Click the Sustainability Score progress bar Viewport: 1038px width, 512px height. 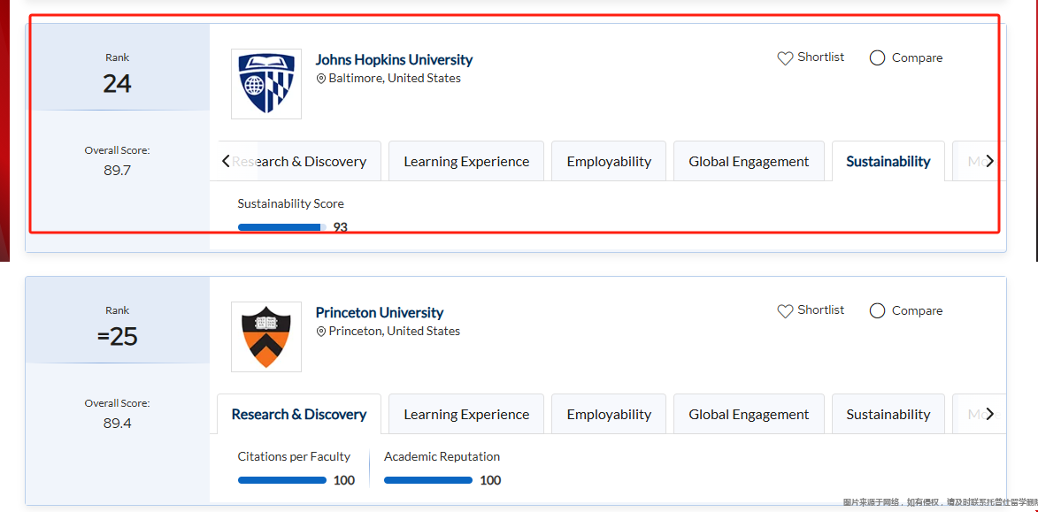click(281, 227)
